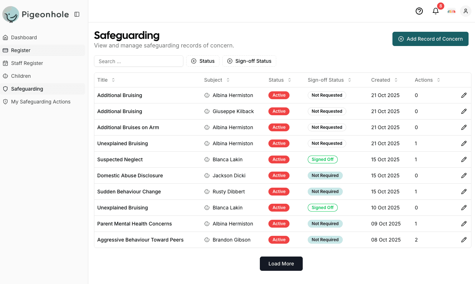Edit the Domestic Abuse Disclosure record

(x=464, y=176)
